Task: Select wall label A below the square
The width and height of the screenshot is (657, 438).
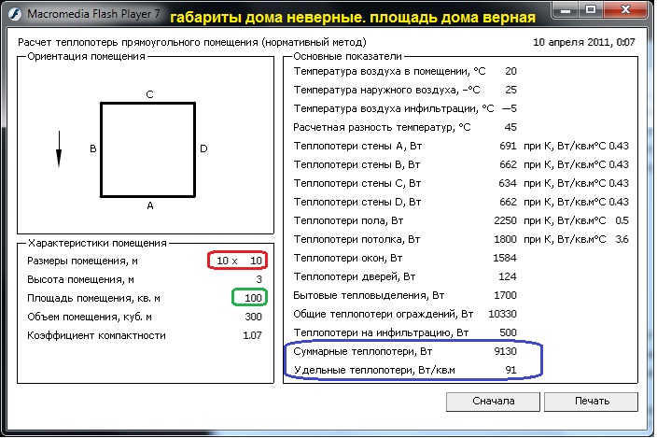Action: click(149, 204)
